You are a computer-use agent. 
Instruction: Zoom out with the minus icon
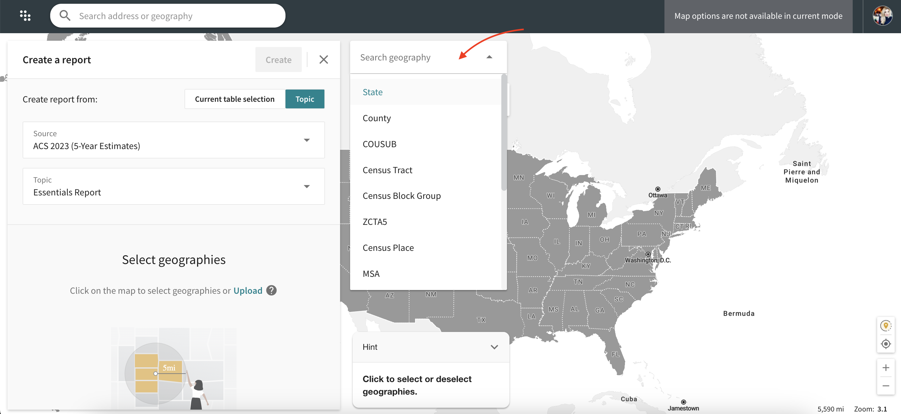(885, 386)
